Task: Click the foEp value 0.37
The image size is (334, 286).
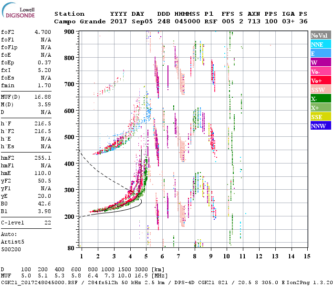Action: click(x=44, y=62)
